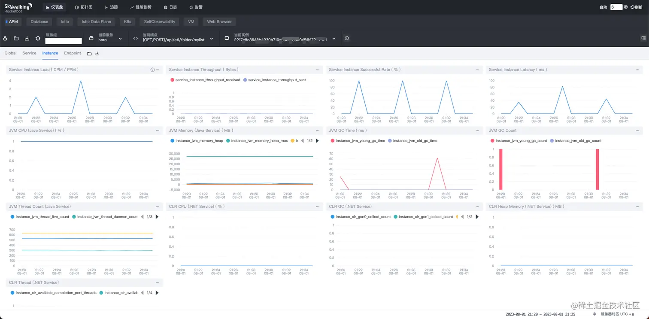Click the folder icon next to Endpoint tab
This screenshot has width=649, height=319.
tap(89, 54)
